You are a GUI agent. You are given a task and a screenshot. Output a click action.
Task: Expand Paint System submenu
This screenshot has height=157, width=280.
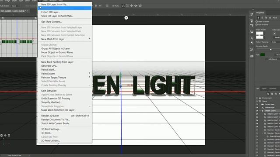[x=90, y=73]
